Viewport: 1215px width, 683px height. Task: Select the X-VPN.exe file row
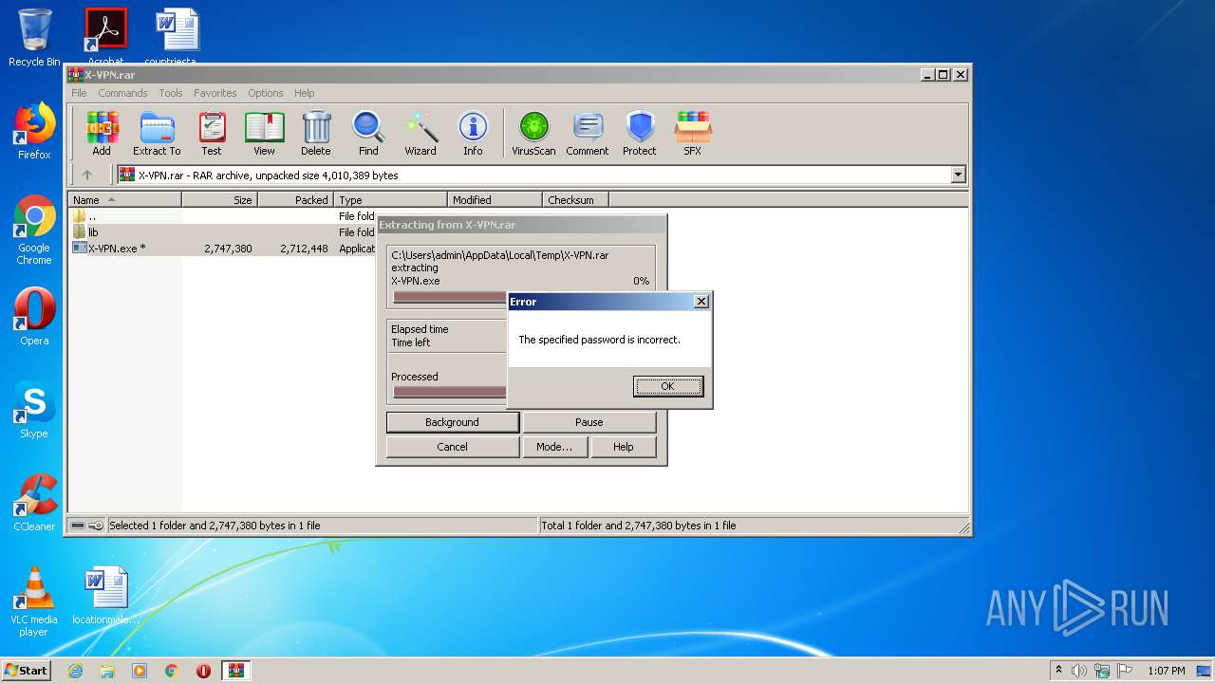click(x=223, y=249)
